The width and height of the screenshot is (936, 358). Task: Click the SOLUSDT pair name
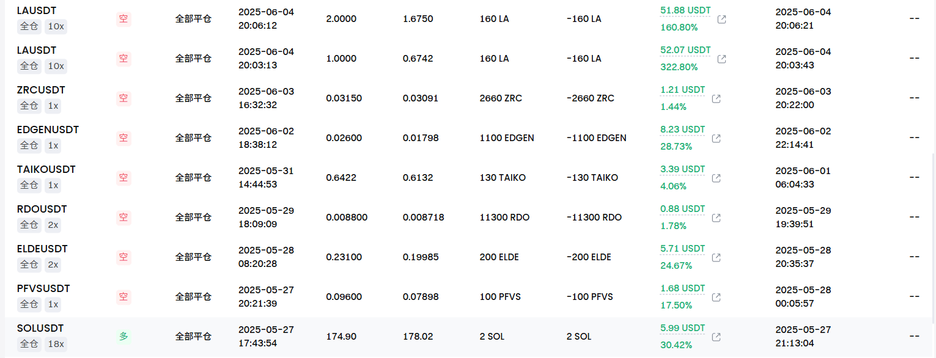[x=40, y=328]
